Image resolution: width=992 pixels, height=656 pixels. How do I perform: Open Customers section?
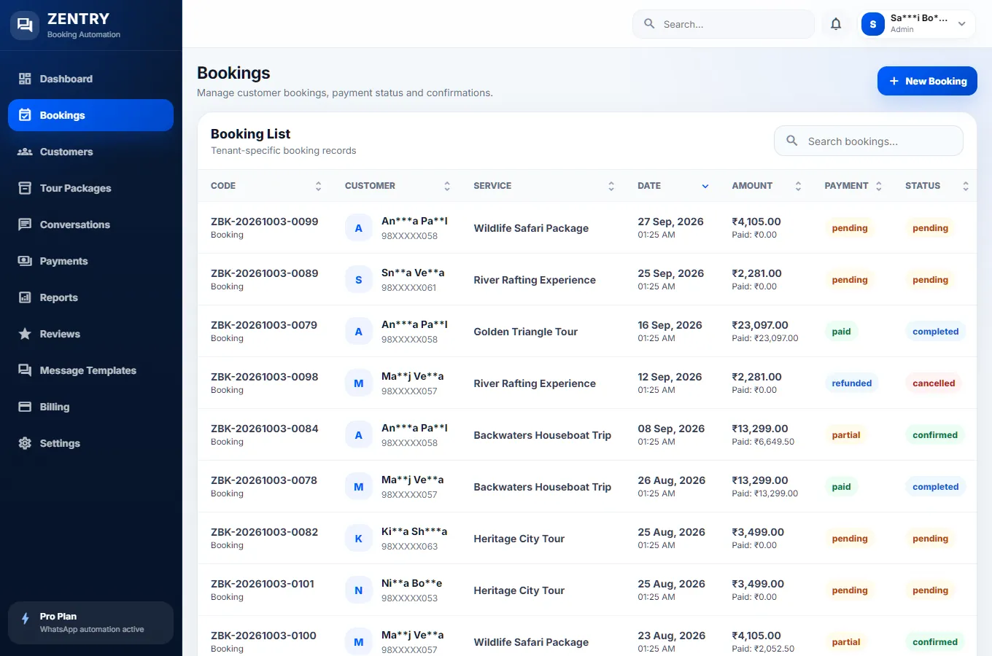pyautogui.click(x=90, y=152)
